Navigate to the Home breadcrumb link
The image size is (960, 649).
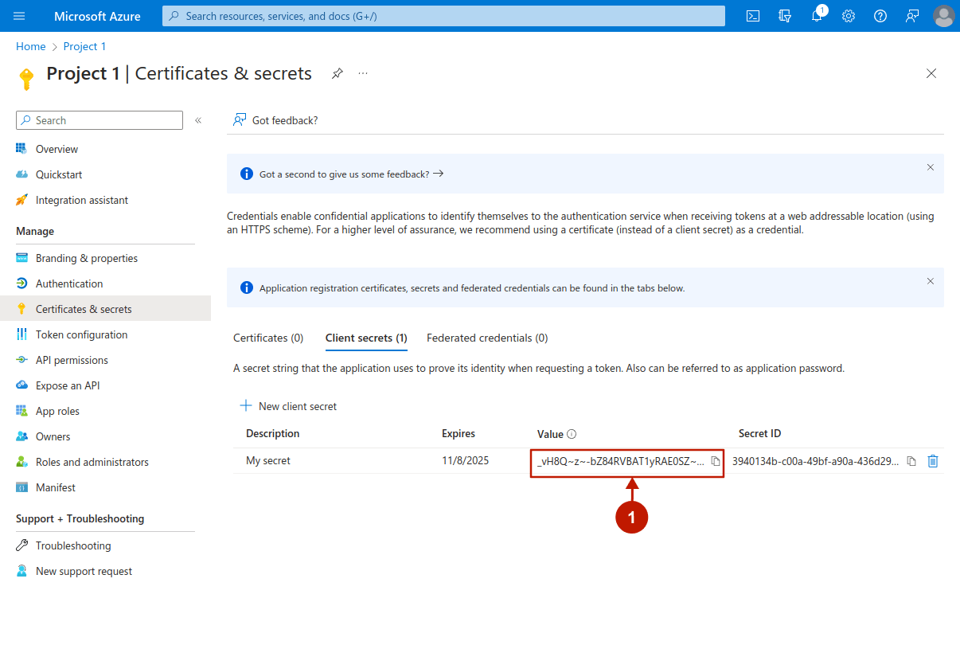pyautogui.click(x=30, y=46)
